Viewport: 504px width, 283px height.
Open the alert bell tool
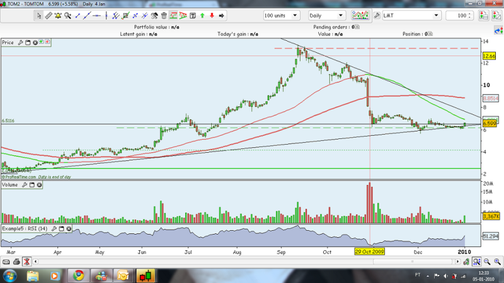click(x=58, y=15)
